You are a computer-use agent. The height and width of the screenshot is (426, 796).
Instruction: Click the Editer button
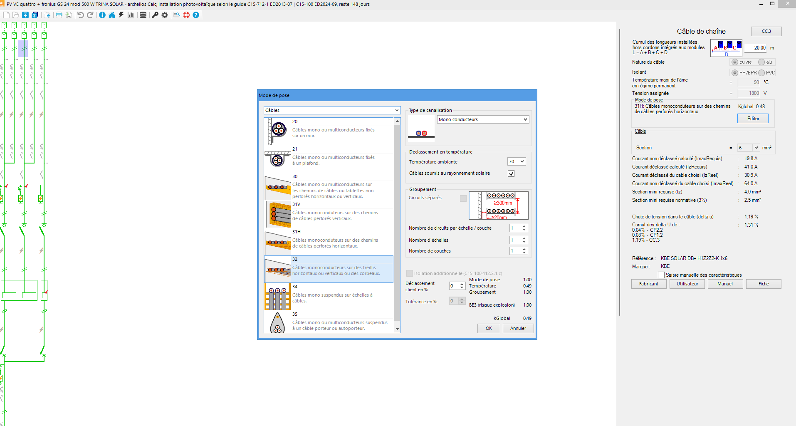pyautogui.click(x=753, y=119)
